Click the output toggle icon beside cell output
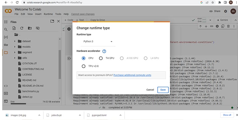238x120 pixels. pyautogui.click(x=69, y=58)
